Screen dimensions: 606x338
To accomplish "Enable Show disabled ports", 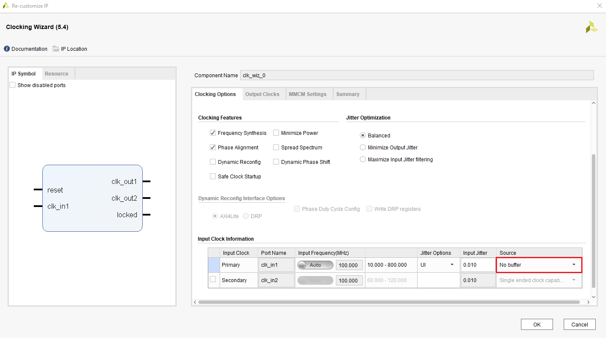I will (12, 85).
